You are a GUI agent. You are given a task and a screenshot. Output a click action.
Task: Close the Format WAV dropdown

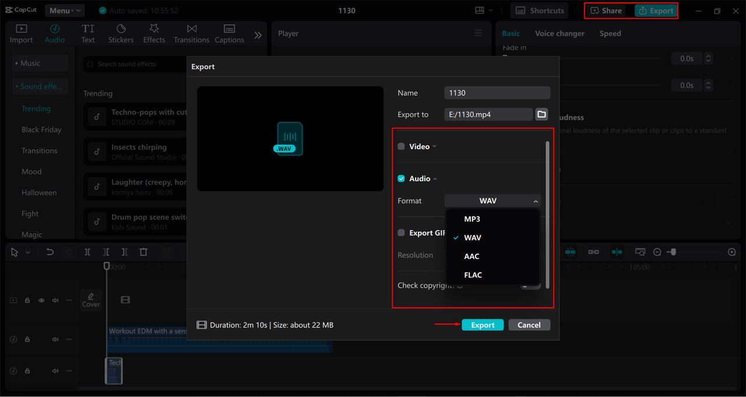click(x=492, y=201)
